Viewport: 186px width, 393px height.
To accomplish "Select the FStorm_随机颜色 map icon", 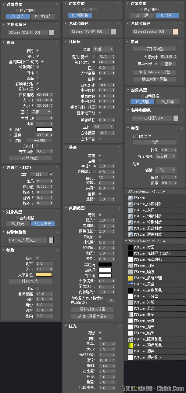I will click(x=130, y=339).
